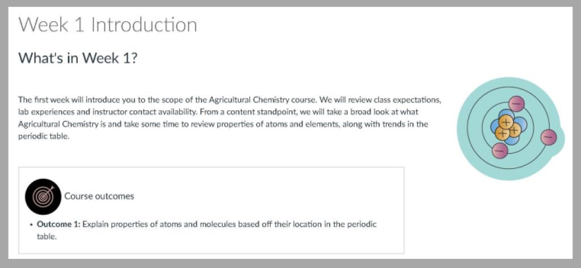Image resolution: width=581 pixels, height=268 pixels.
Task: Click the rightmost electron on the outer orbit
Action: coord(549,137)
